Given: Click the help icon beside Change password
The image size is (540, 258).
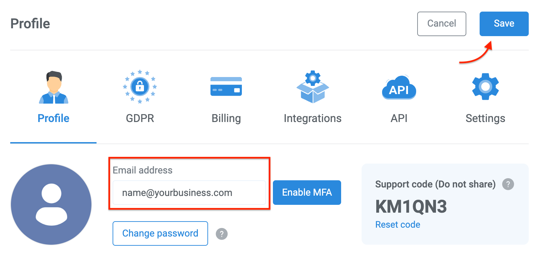Looking at the screenshot, I should click(x=221, y=234).
